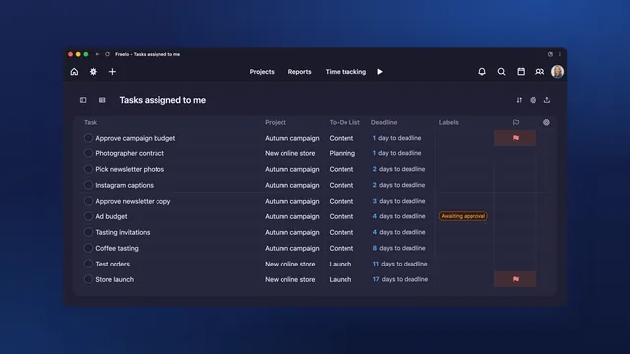Complete the Test orders task
This screenshot has width=630, height=354.
tap(88, 264)
